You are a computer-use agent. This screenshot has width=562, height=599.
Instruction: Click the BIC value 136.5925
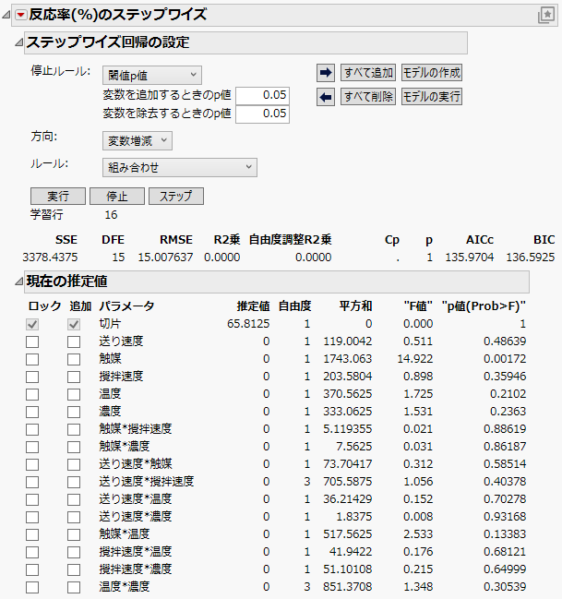coord(531,258)
